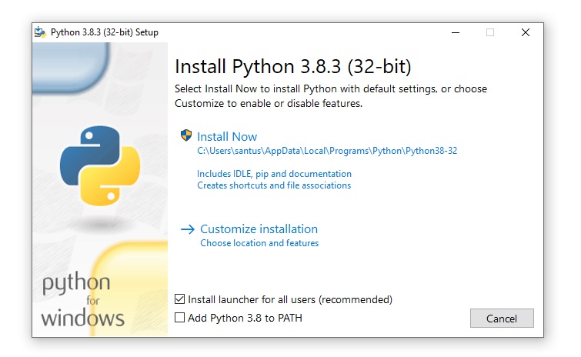
Task: Start installation with Install Now
Action: (227, 137)
